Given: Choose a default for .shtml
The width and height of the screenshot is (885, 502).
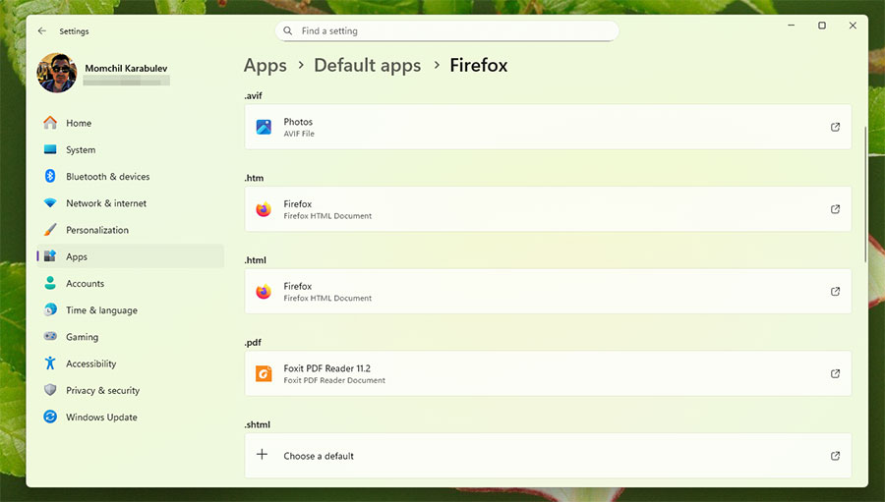Looking at the screenshot, I should pyautogui.click(x=319, y=456).
